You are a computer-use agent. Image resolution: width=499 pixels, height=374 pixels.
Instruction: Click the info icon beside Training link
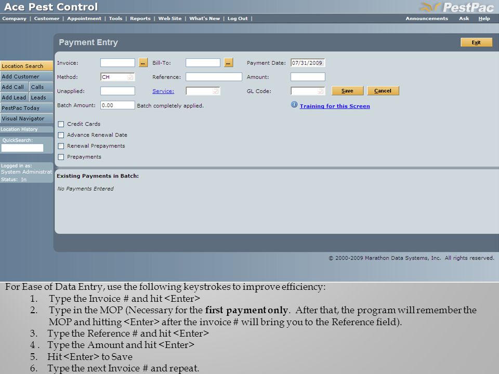point(294,104)
